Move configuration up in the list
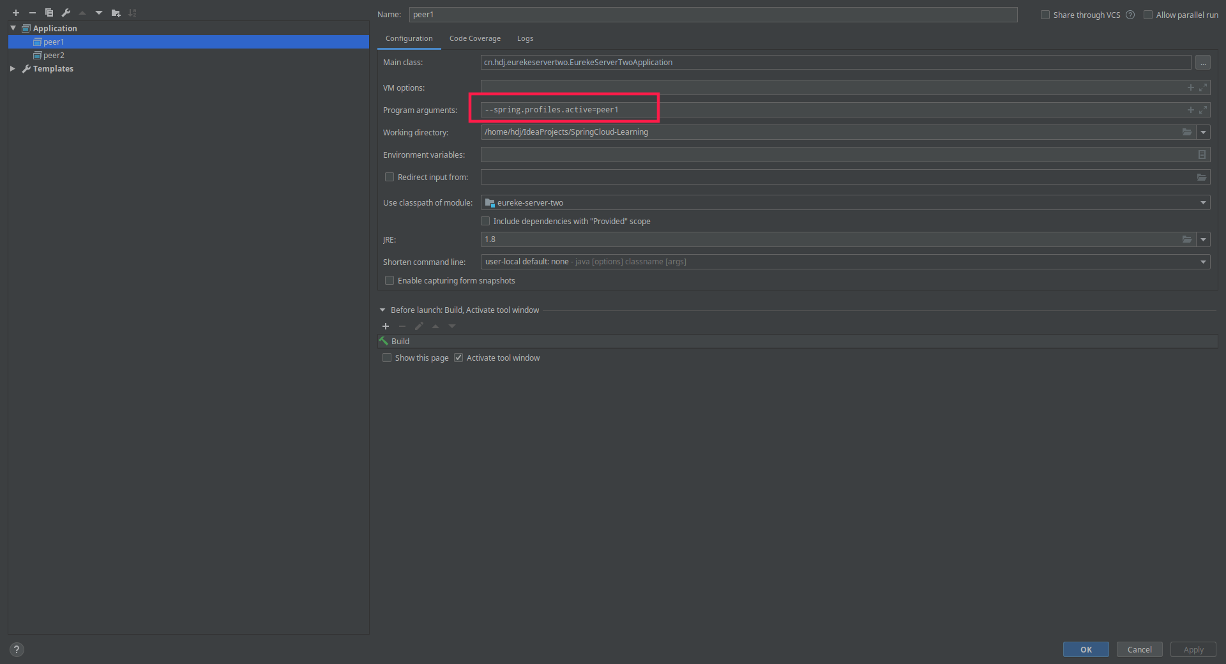This screenshot has width=1226, height=664. tap(82, 13)
